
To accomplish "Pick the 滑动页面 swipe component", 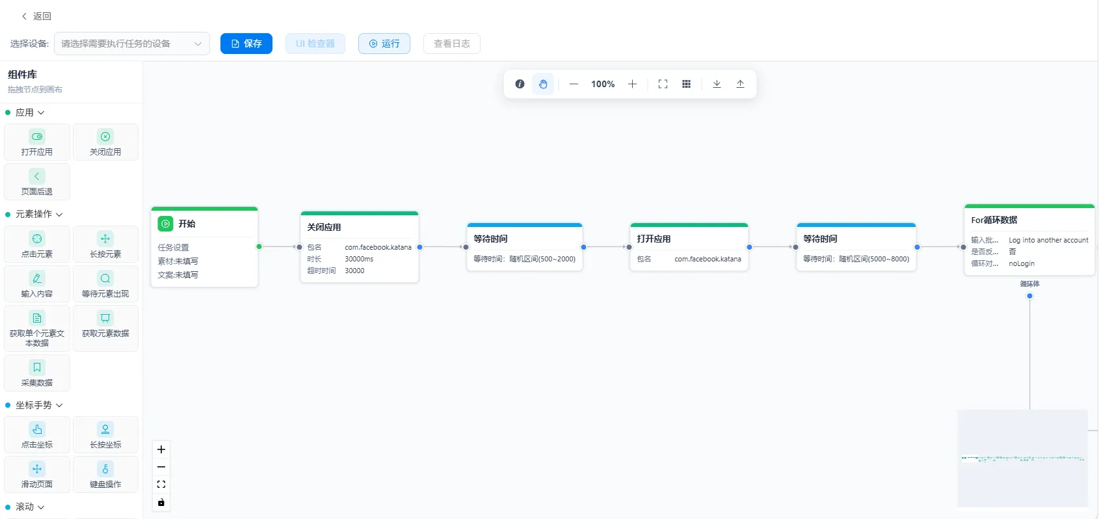I will [37, 475].
